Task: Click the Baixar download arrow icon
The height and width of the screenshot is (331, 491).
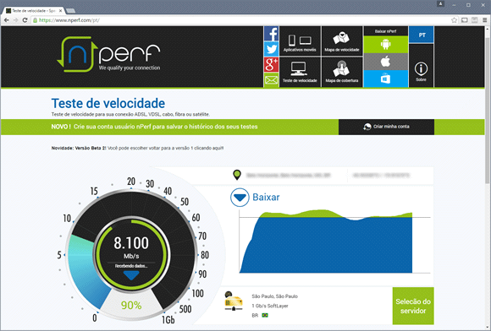Action: [240, 198]
